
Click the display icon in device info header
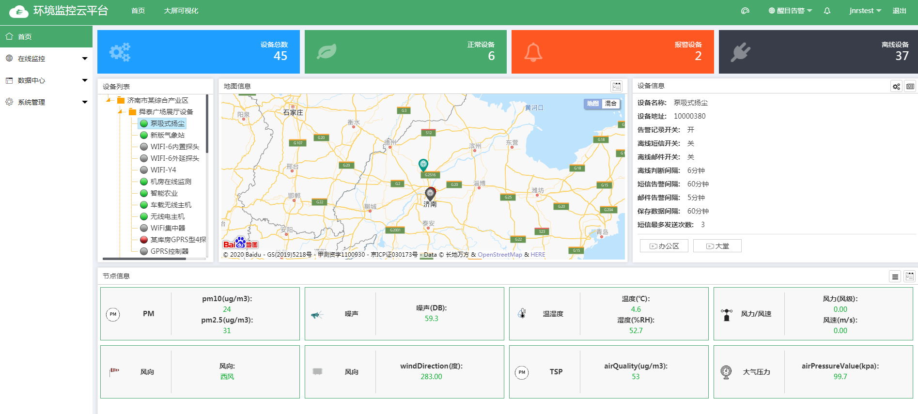[x=910, y=86]
